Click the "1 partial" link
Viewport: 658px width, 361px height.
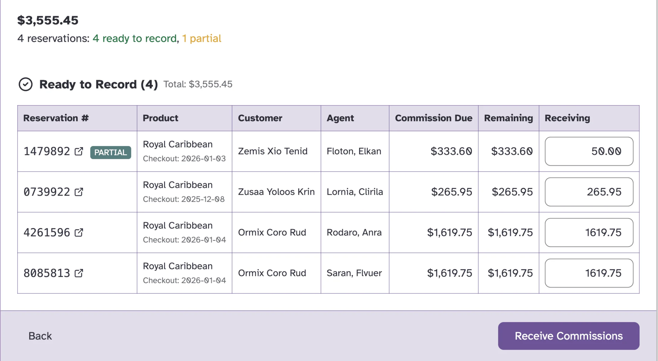(202, 38)
